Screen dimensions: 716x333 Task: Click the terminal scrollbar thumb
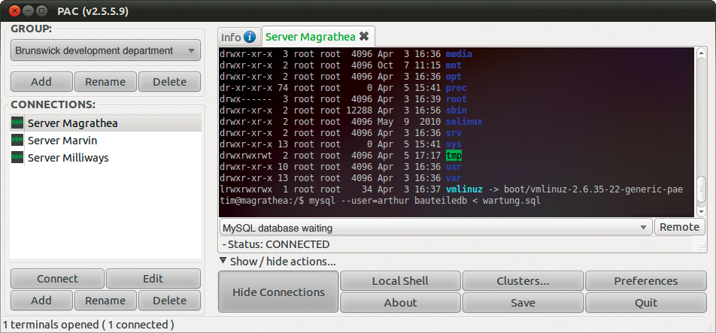pyautogui.click(x=701, y=191)
